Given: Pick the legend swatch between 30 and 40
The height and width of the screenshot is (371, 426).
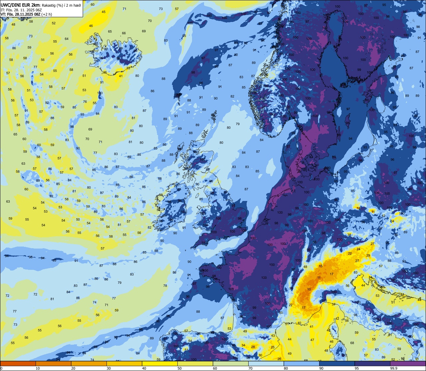Looking at the screenshot, I should point(124,363).
